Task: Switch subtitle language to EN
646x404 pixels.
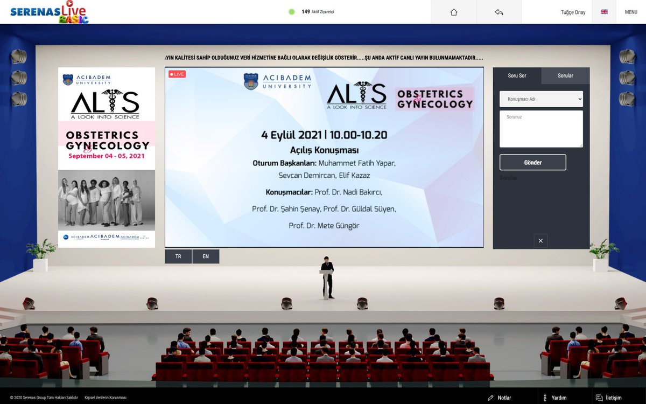Action: (206, 256)
